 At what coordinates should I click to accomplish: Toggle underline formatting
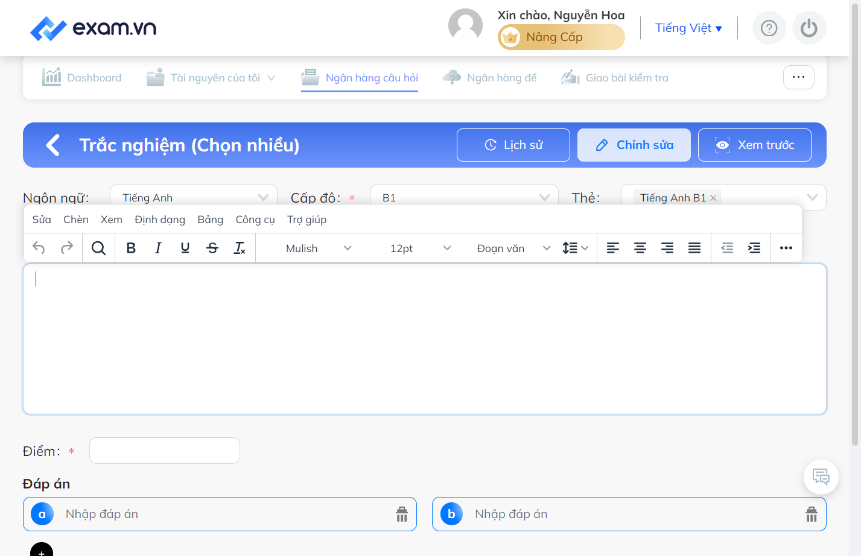[185, 248]
